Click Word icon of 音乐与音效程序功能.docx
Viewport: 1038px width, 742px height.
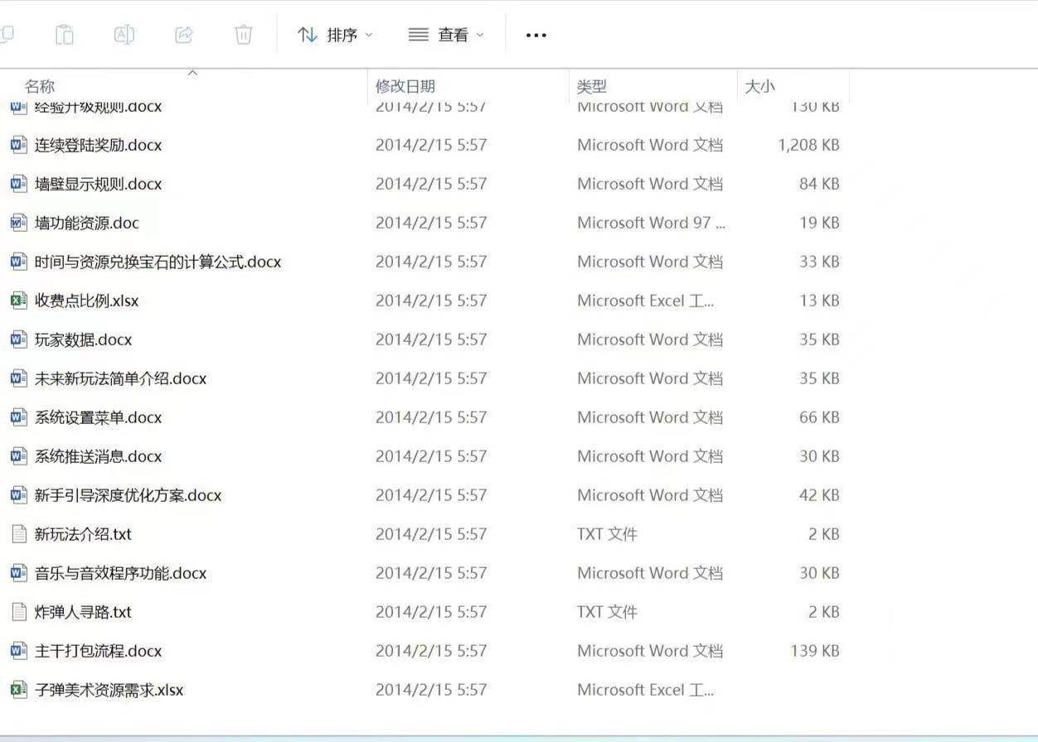pyautogui.click(x=19, y=573)
